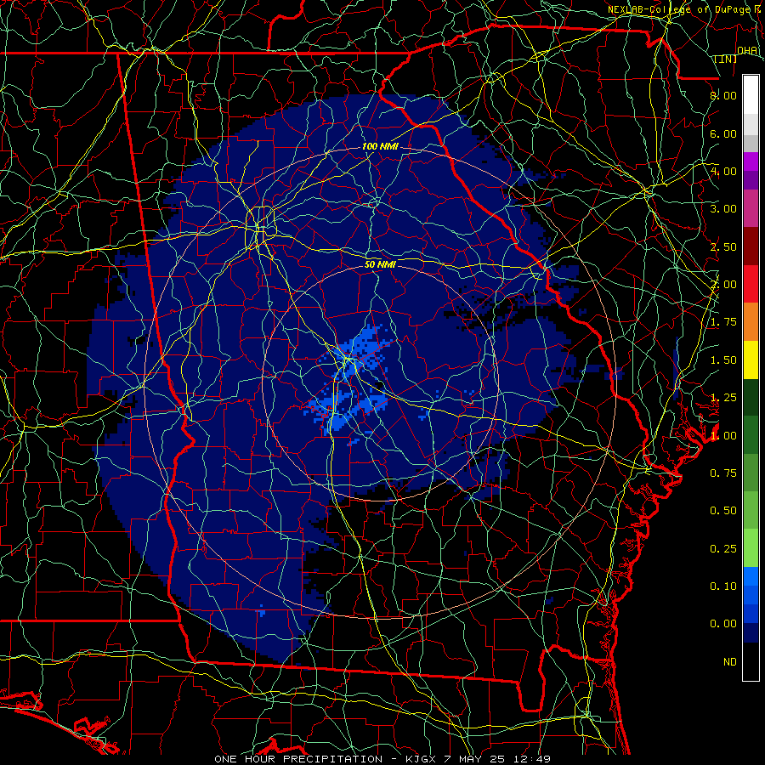Click the 50 NMI range ring label
Viewport: 765px width, 765px height.
tap(380, 265)
